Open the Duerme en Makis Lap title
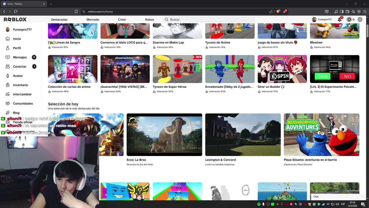The height and width of the screenshot is (208, 369). click(168, 42)
